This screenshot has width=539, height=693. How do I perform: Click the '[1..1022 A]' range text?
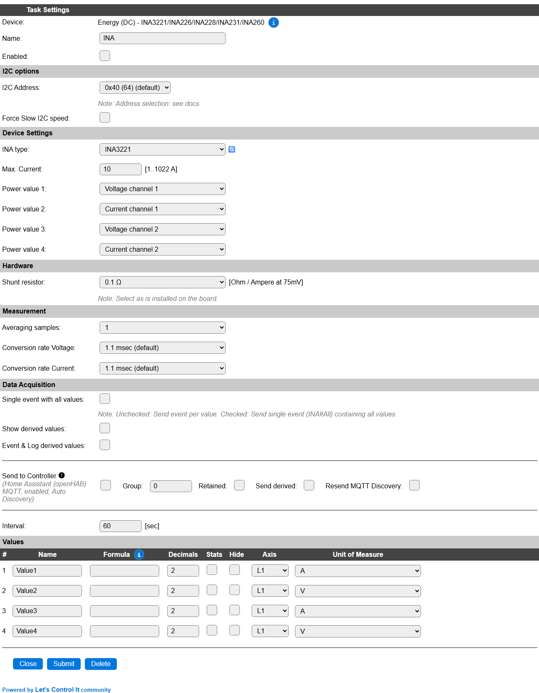click(161, 169)
